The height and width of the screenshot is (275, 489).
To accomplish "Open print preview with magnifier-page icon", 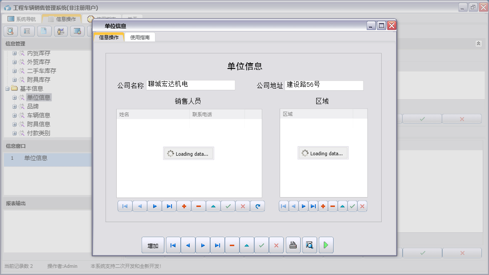I will tap(310, 245).
